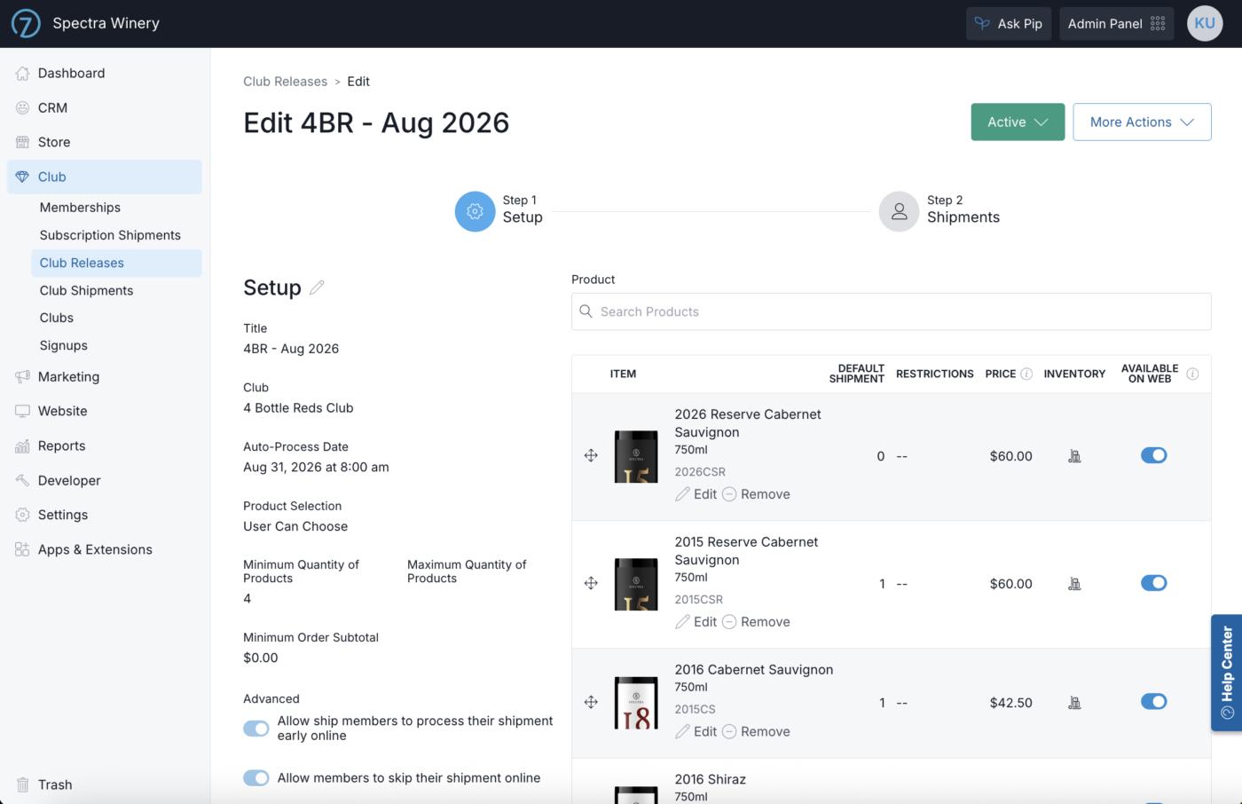Click the move handle for 2015 Reserve Cabernet
This screenshot has height=804, width=1242.
point(591,583)
